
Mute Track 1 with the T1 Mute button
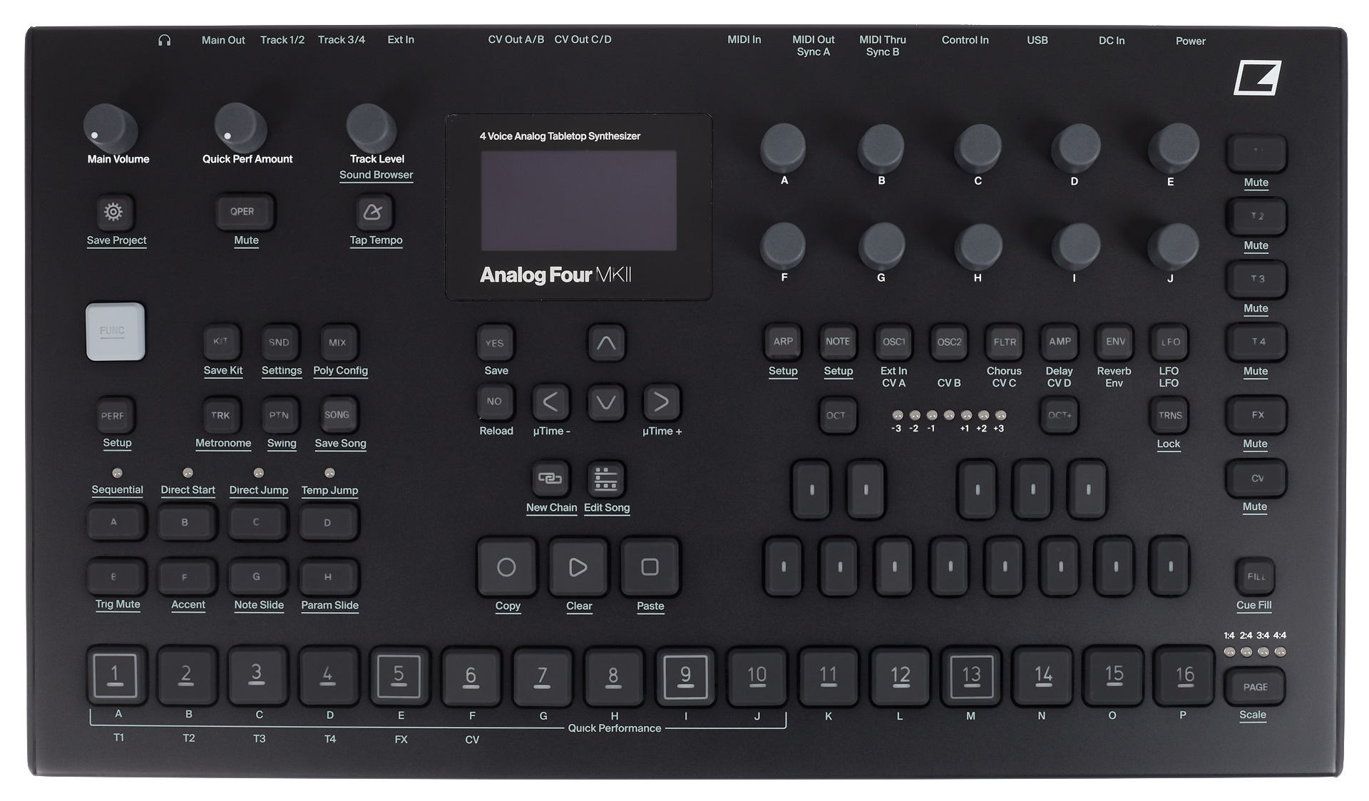[x=1256, y=153]
